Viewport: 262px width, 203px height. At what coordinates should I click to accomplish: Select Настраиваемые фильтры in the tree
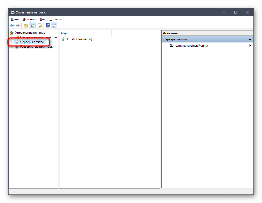point(38,37)
